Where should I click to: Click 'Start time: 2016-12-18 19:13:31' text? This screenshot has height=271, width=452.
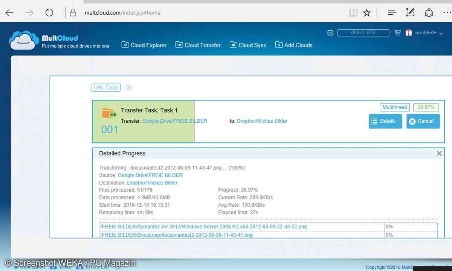[x=134, y=205]
